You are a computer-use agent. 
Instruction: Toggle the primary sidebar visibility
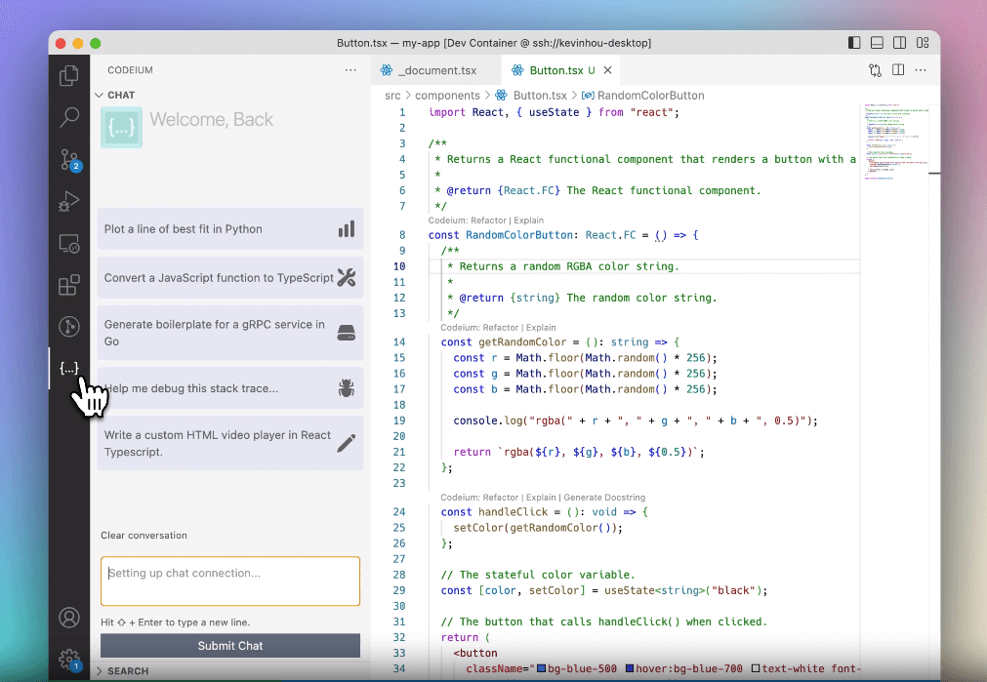click(x=854, y=43)
